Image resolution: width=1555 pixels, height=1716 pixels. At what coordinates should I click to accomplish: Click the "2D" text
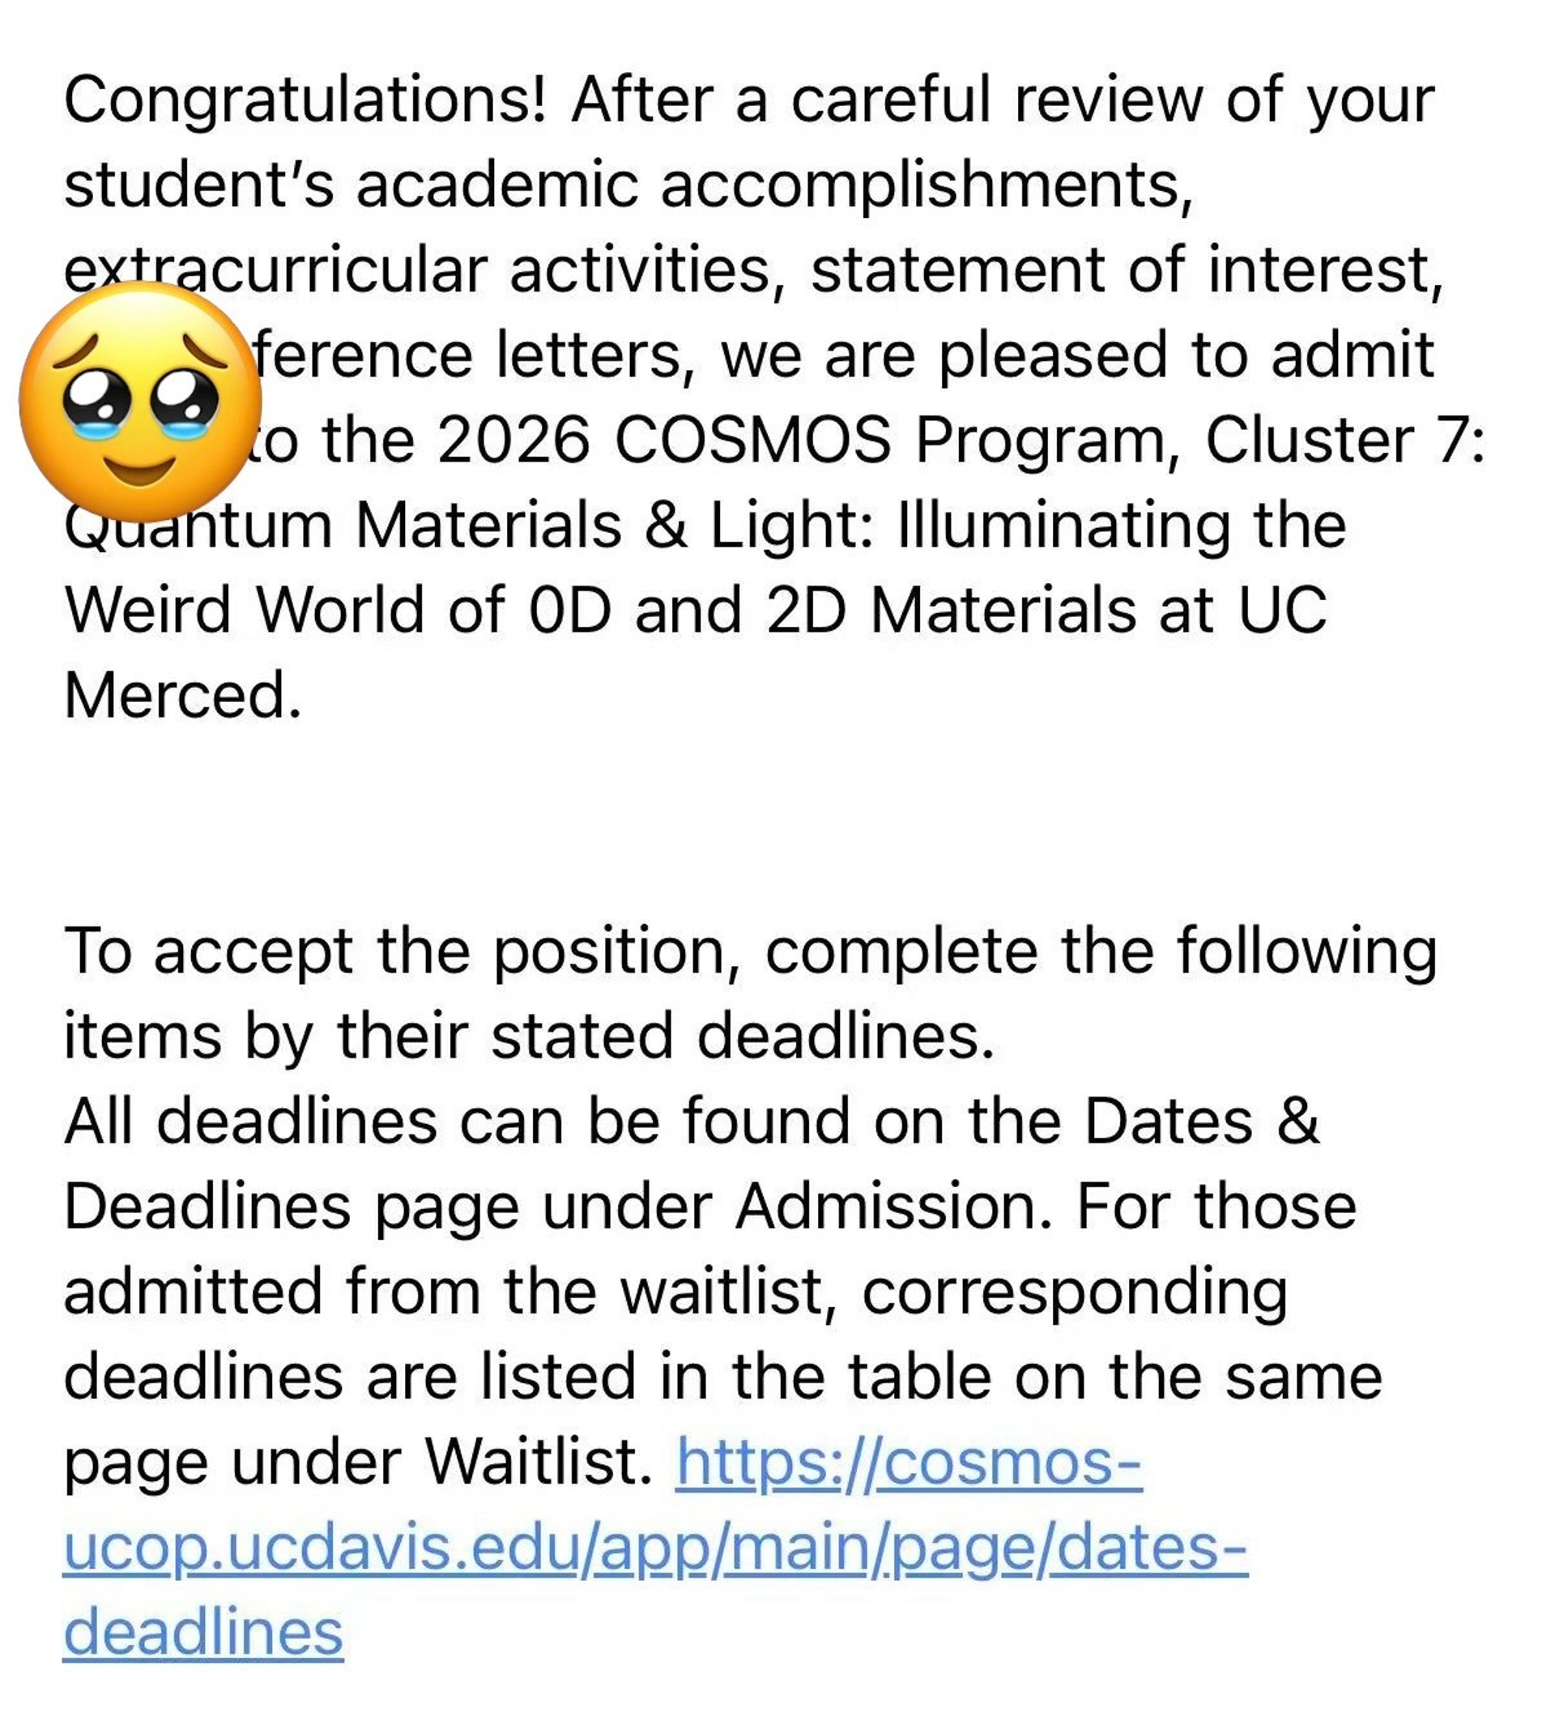click(806, 611)
